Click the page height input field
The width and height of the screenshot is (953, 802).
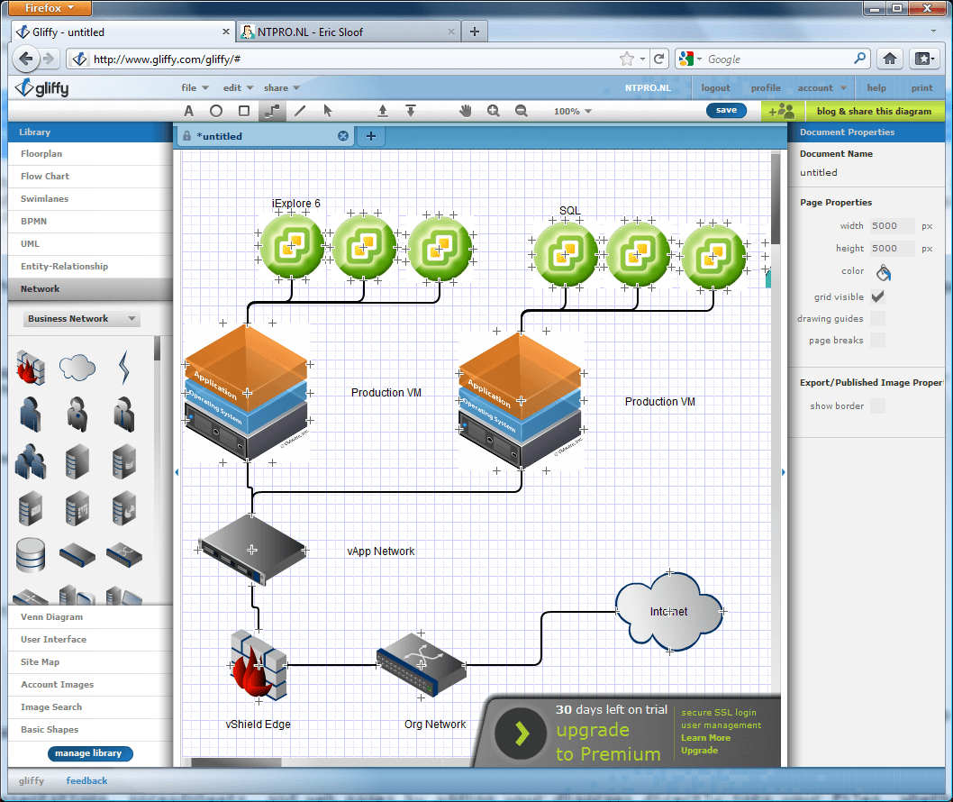(x=892, y=249)
